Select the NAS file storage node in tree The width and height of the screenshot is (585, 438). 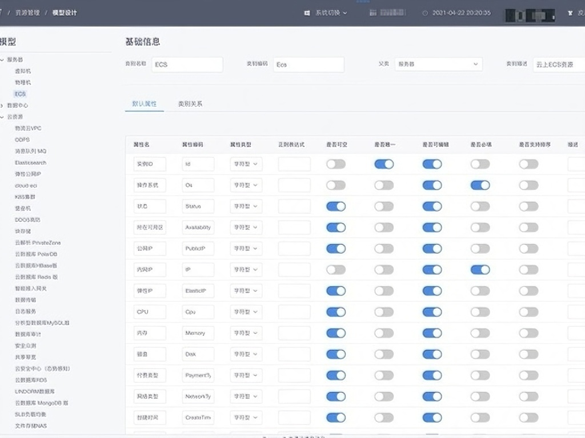(31, 425)
